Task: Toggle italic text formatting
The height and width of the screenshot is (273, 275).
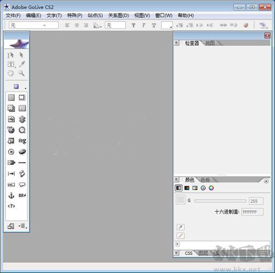Action: coord(143,25)
